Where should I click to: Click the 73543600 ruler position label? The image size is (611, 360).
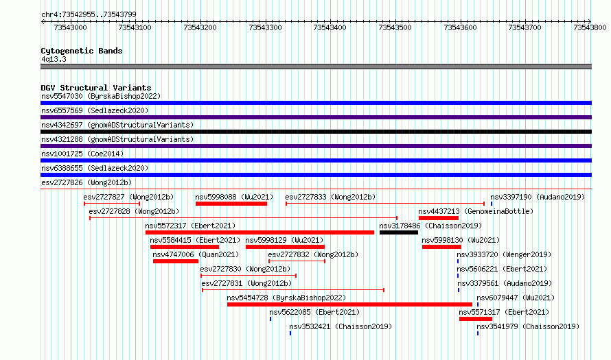(460, 27)
